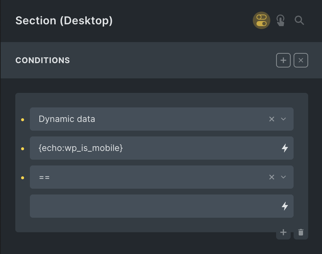Click the search magnifier icon

pos(299,20)
